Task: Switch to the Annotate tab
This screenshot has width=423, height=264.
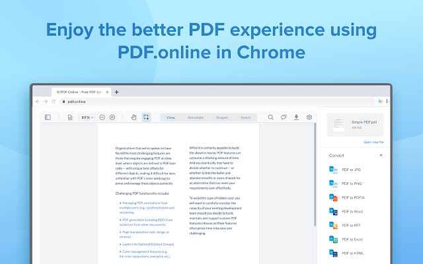Action: pyautogui.click(x=196, y=117)
